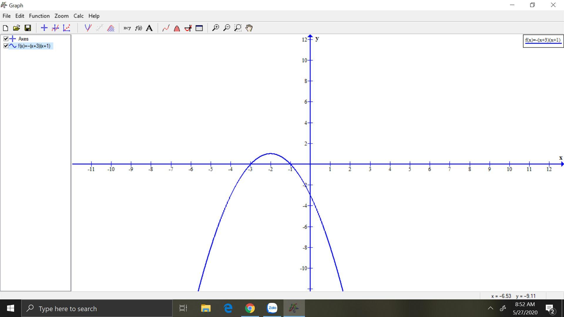564x317 pixels.
Task: Uncheck the Axes visibility checkbox
Action: pyautogui.click(x=6, y=39)
